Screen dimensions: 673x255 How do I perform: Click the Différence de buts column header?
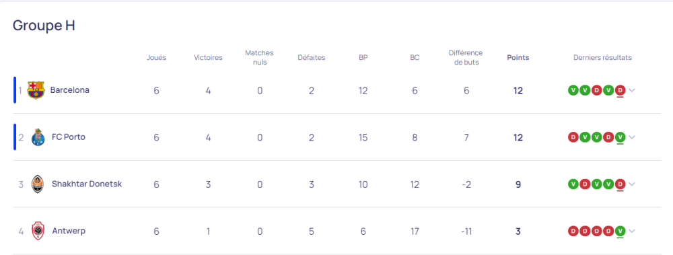pos(466,57)
